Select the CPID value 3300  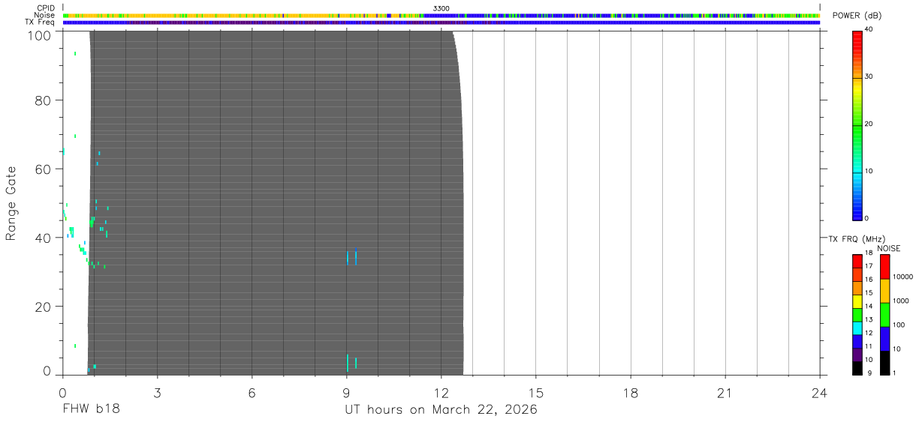(x=441, y=8)
